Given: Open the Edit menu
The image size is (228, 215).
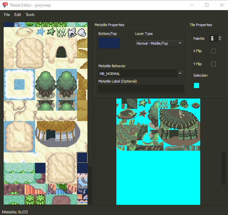Looking at the screenshot, I should (18, 15).
